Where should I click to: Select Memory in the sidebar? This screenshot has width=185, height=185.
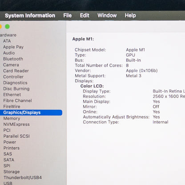(x=12, y=118)
